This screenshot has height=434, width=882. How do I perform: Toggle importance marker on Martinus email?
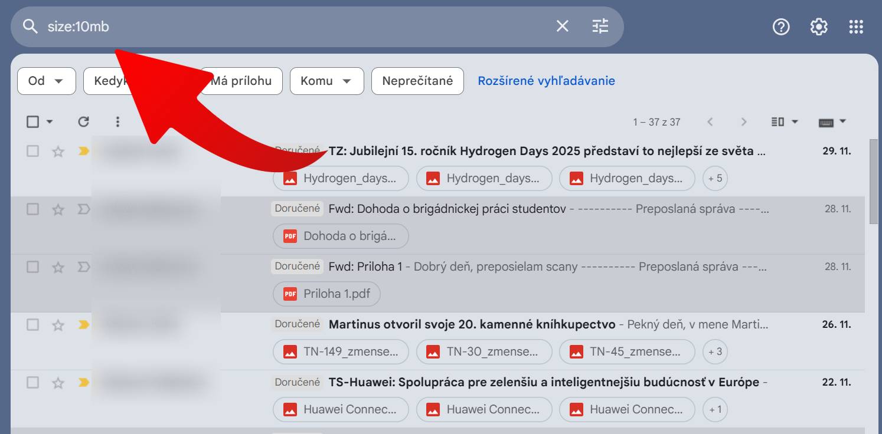pyautogui.click(x=84, y=324)
